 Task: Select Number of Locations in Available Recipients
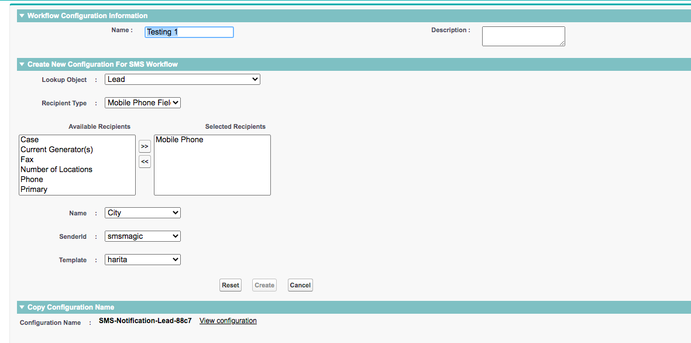pos(56,169)
